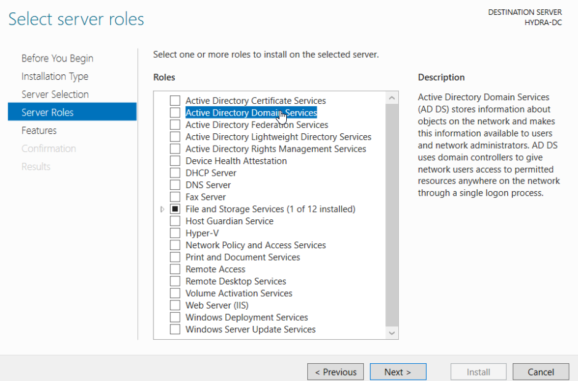Enable Windows Deployment Services role
Viewport: 578px width, 381px height.
[175, 317]
